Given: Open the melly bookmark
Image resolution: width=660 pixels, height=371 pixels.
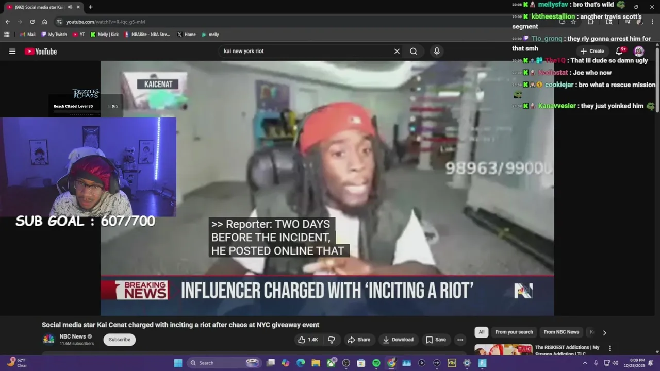Looking at the screenshot, I should 210,35.
